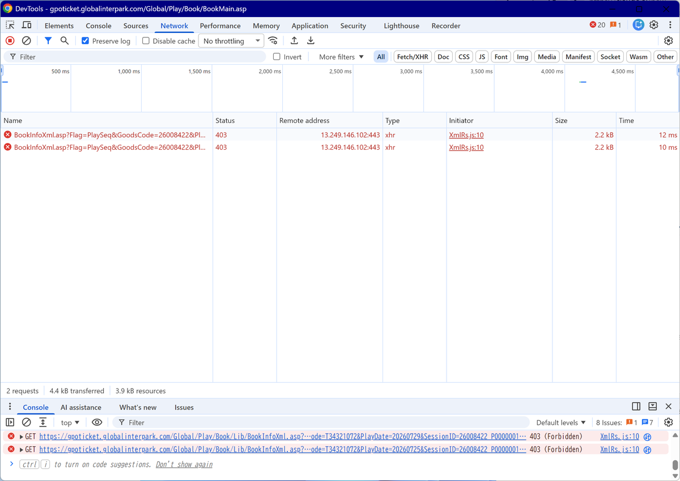
Task: Open network conditions wifi icon
Action: [273, 41]
